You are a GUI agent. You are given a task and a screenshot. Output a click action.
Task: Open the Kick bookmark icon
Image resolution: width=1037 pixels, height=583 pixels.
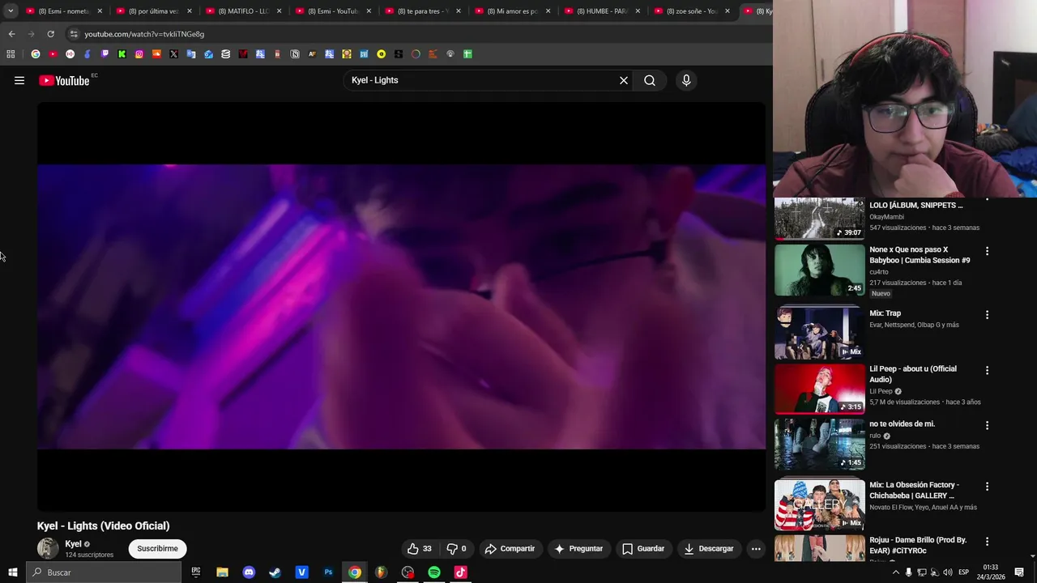coord(122,54)
